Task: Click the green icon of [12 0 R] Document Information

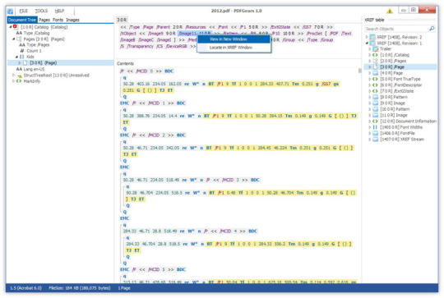Action: (x=376, y=121)
